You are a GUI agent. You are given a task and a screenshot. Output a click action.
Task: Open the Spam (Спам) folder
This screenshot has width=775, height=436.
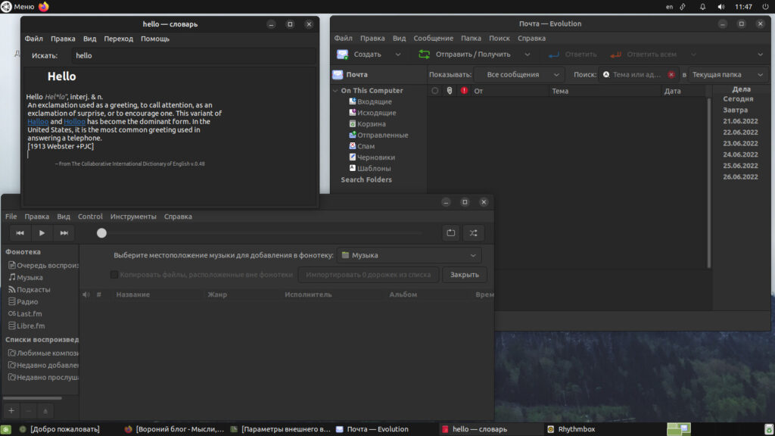click(x=366, y=146)
